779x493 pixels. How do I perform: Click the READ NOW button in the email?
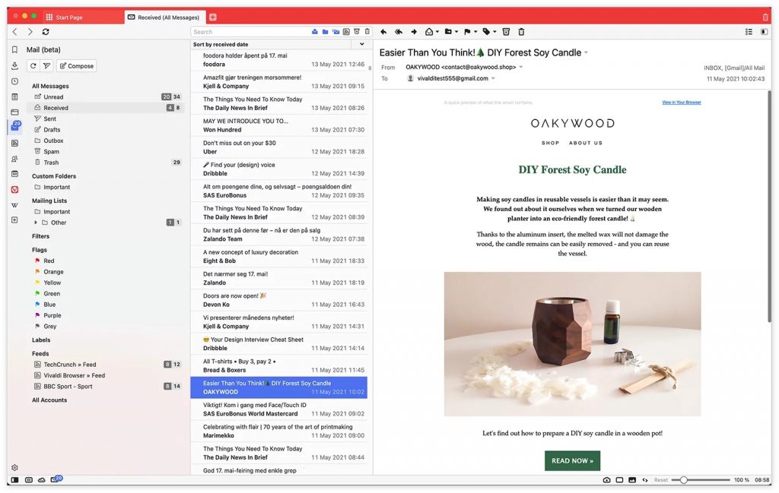pos(572,460)
